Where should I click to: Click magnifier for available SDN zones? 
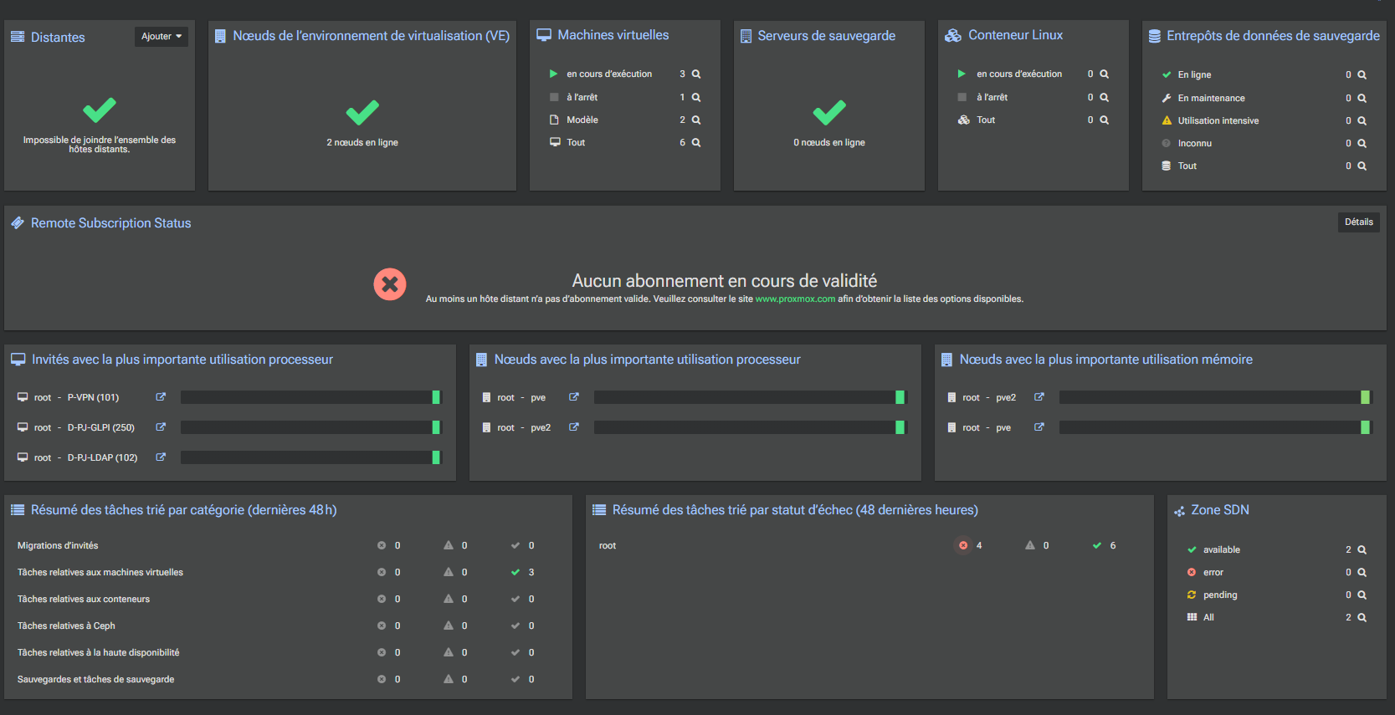coord(1362,550)
